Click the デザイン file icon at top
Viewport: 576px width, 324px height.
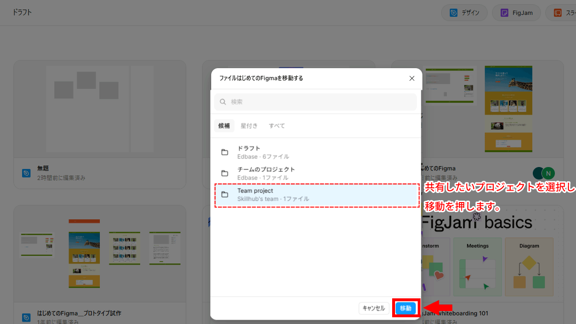pyautogui.click(x=454, y=13)
